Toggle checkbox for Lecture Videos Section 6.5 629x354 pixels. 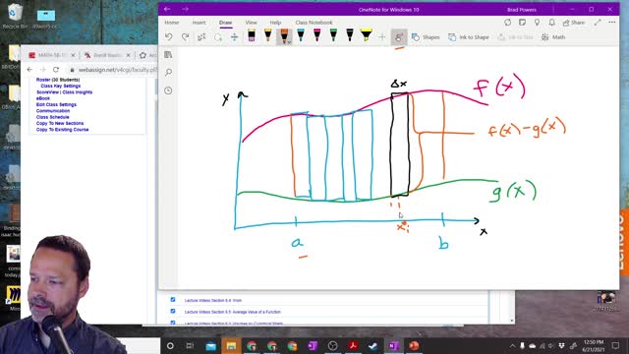[x=173, y=311]
